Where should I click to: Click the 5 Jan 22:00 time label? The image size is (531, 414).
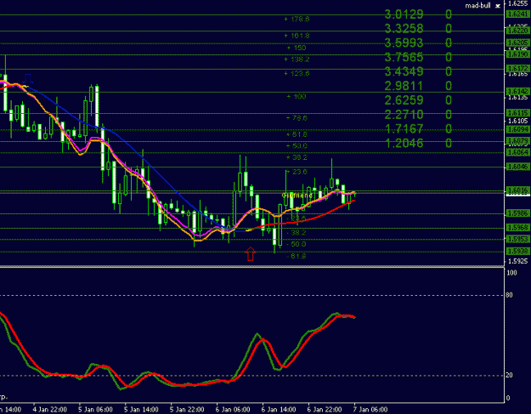tap(187, 410)
